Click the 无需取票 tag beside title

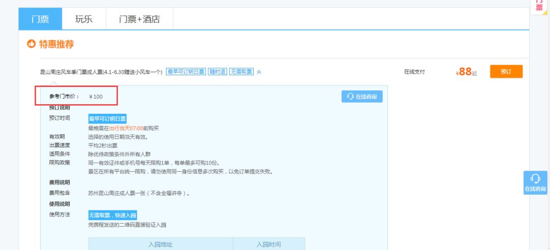click(x=241, y=72)
